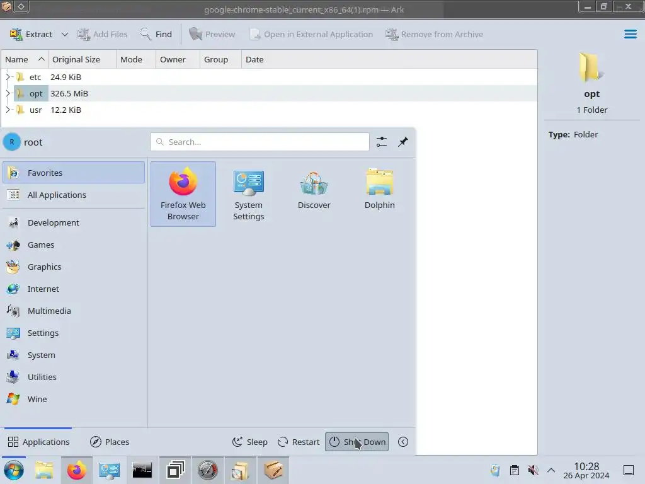This screenshot has width=645, height=484.
Task: Open the Internet category
Action: tap(74, 289)
